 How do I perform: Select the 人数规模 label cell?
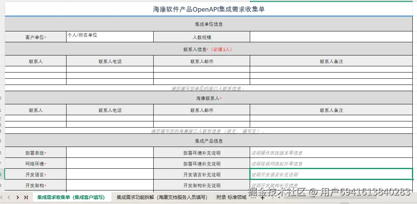[x=202, y=37]
